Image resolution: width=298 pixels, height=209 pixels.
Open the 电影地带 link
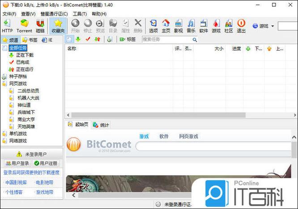click(44, 183)
